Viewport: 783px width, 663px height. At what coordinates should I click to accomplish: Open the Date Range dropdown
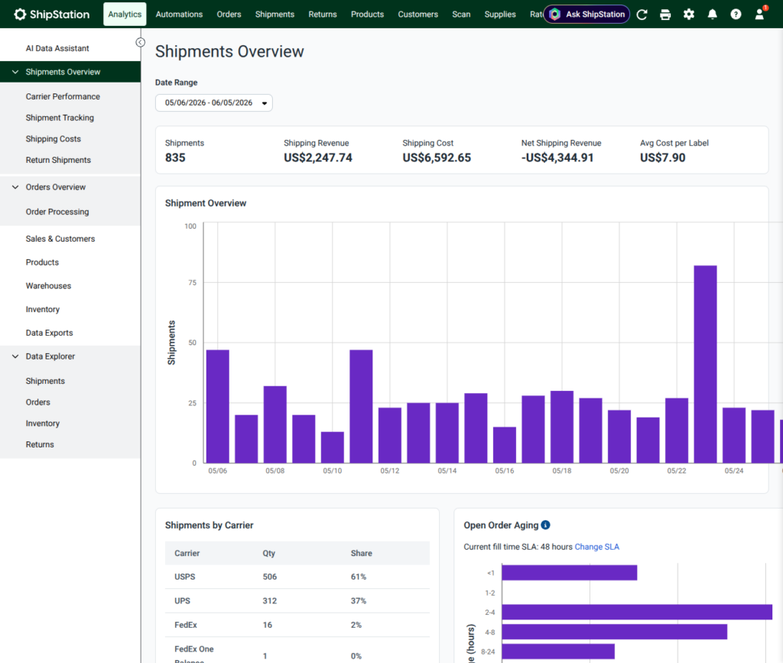pos(214,102)
